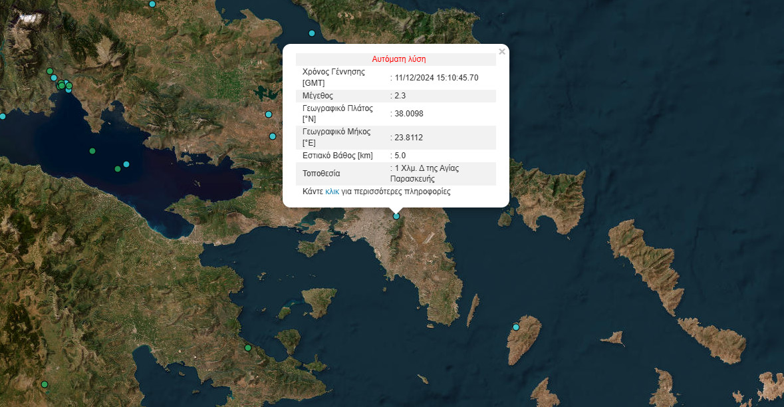This screenshot has height=407, width=784.
Task: Close the earthquake info popup
Action: tap(502, 52)
